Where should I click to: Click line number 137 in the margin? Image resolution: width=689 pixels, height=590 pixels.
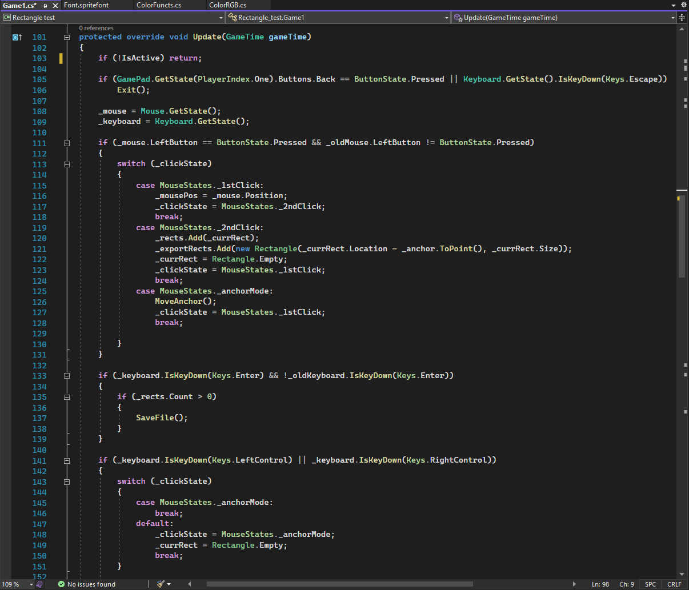click(39, 418)
